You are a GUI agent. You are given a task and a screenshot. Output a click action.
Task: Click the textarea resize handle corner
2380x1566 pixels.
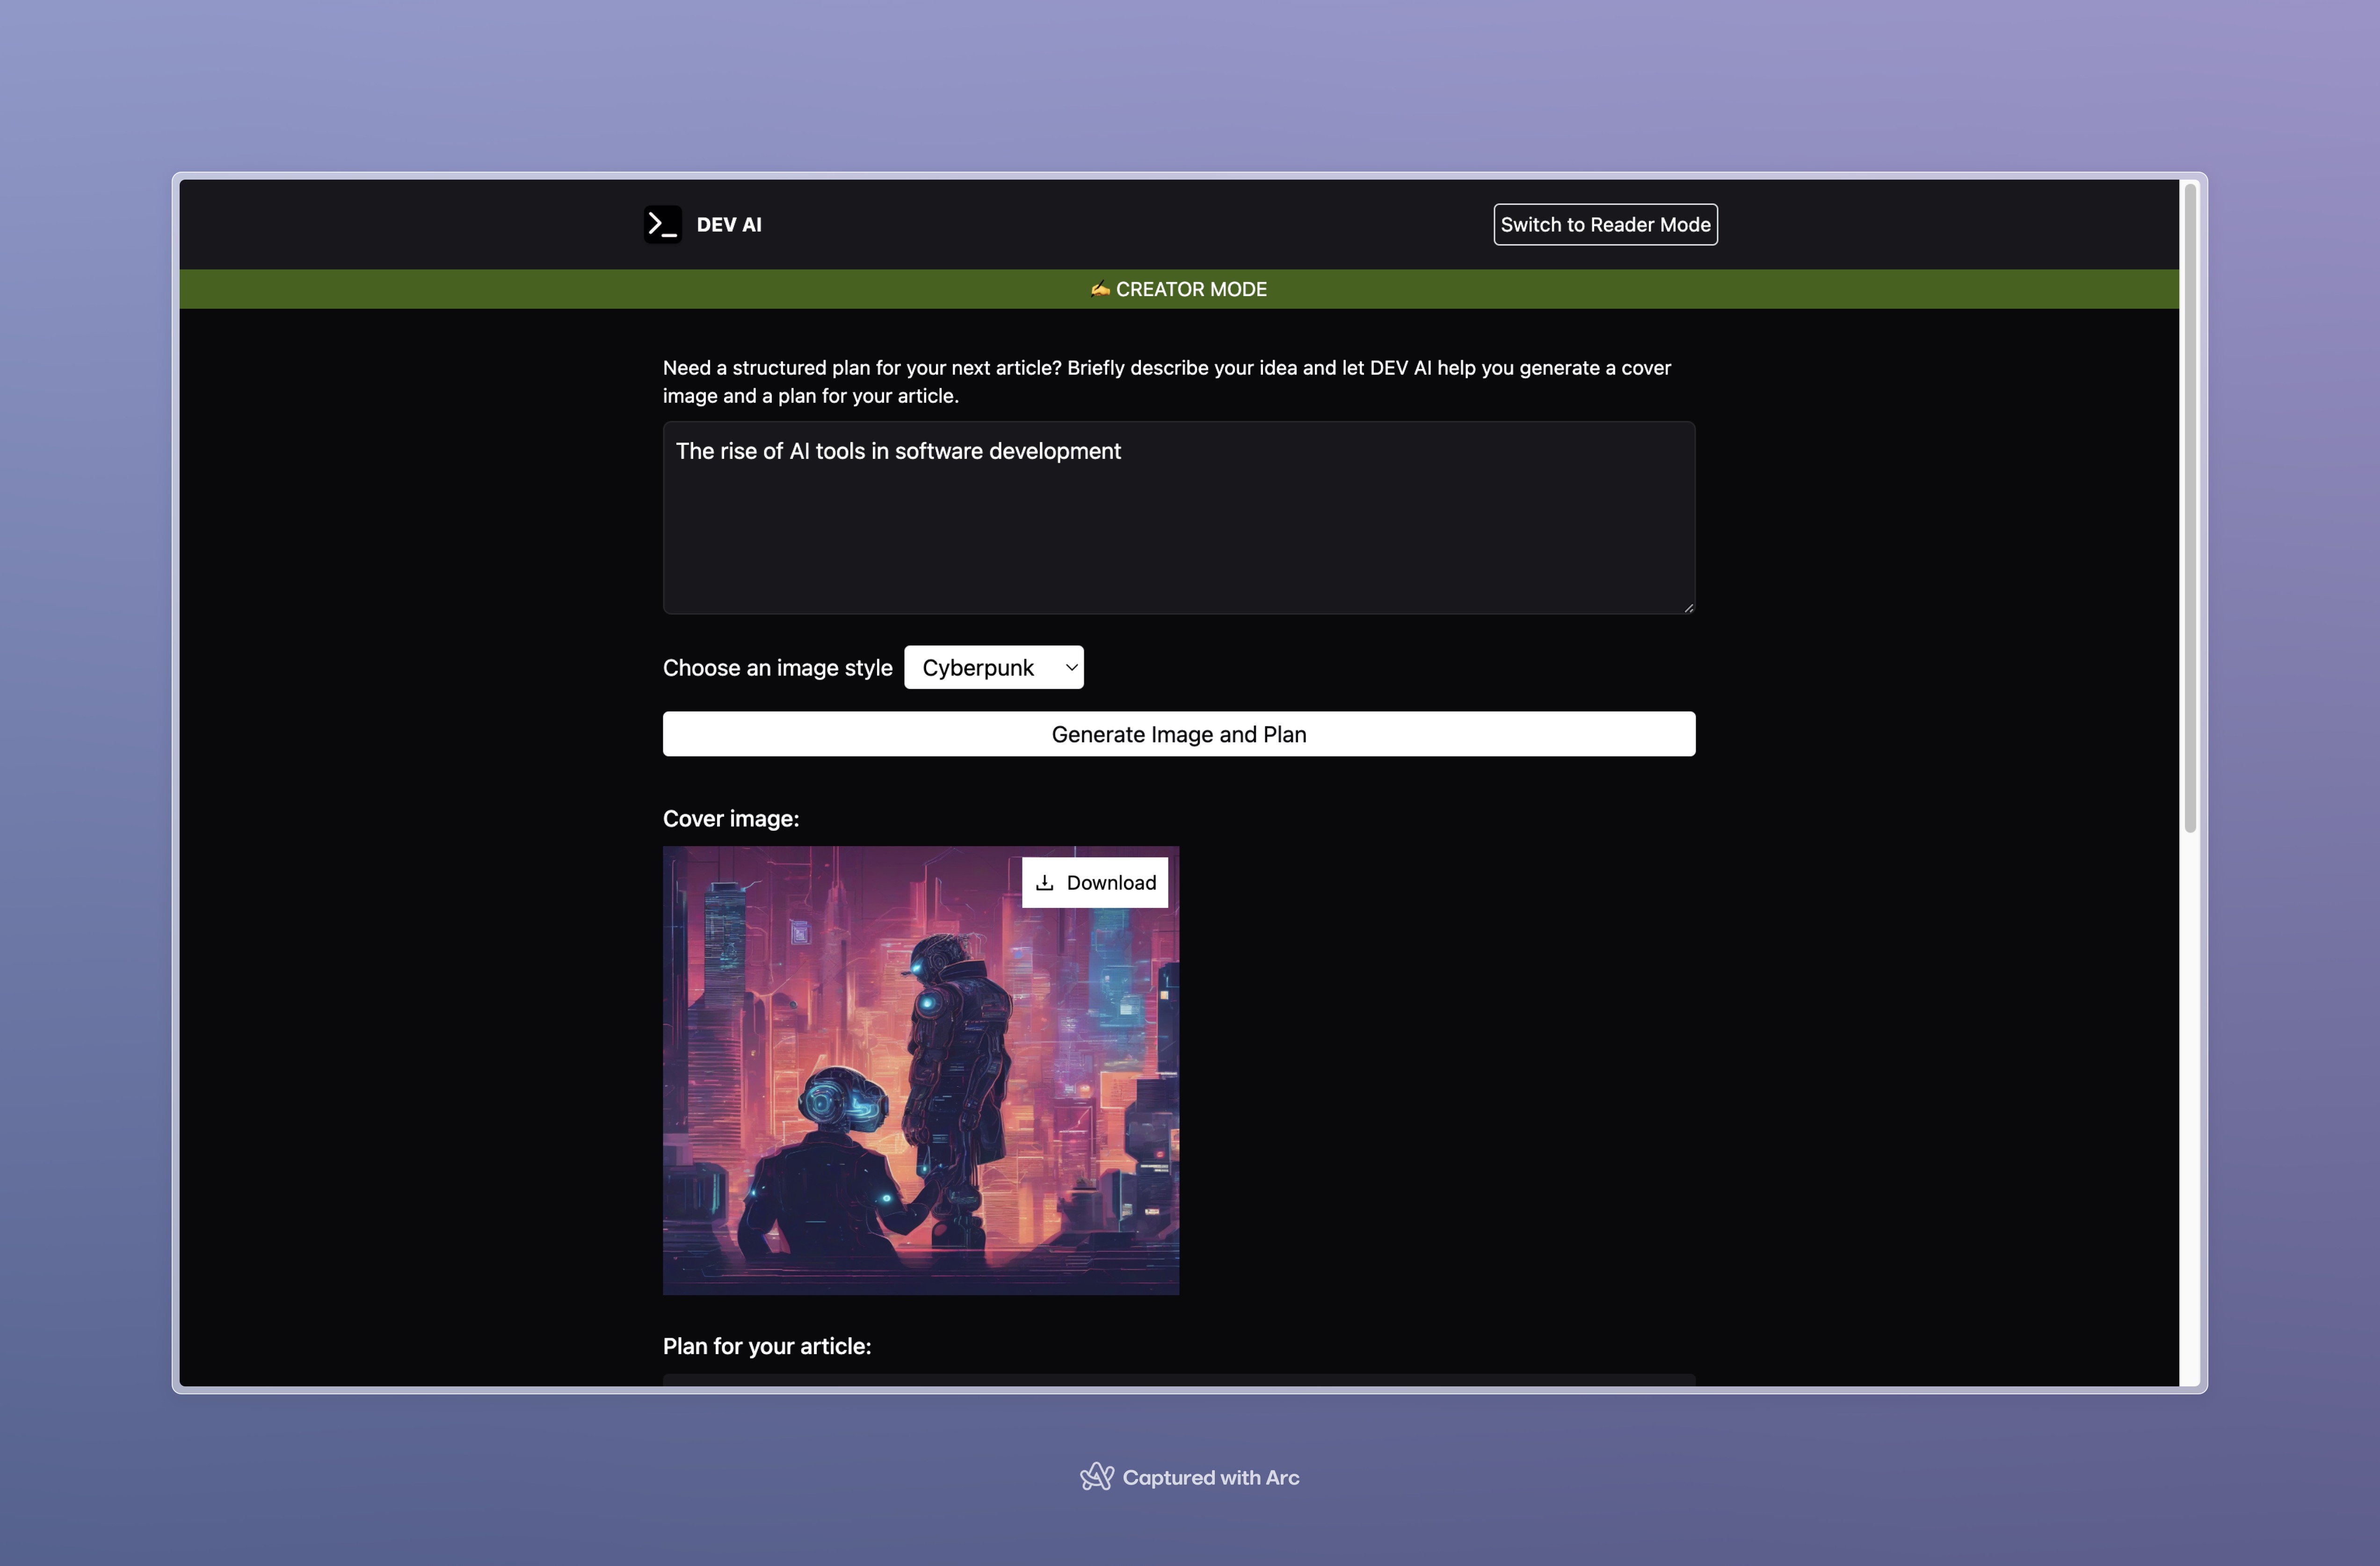[1688, 607]
